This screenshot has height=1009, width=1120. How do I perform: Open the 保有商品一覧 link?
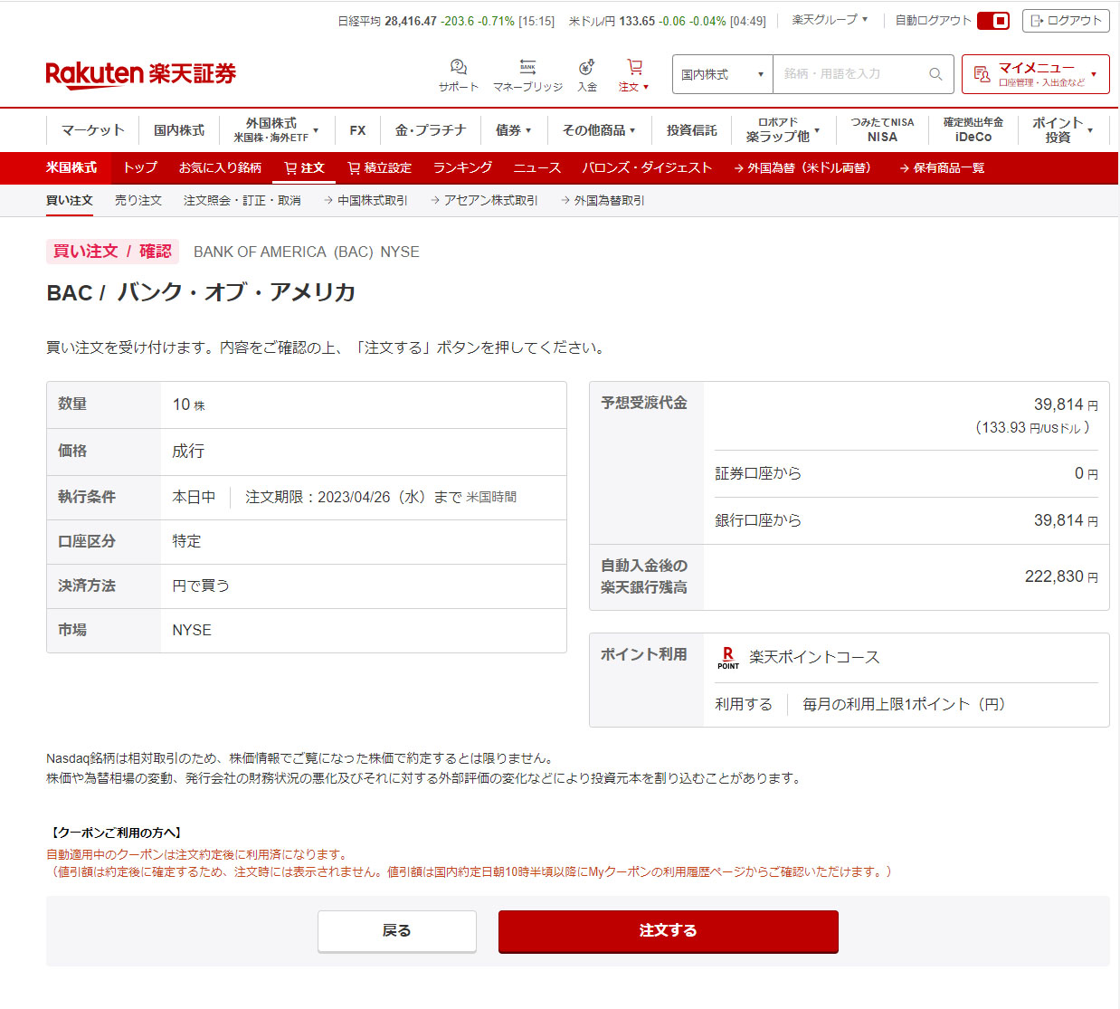[x=942, y=168]
